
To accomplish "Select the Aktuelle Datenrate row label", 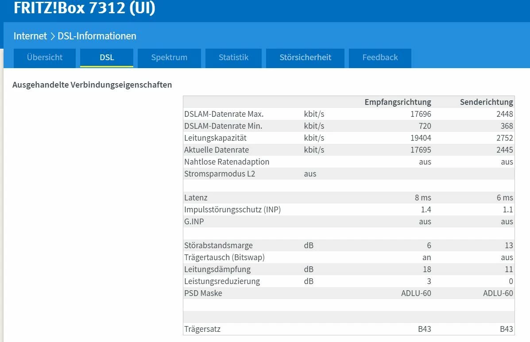I will [x=217, y=150].
